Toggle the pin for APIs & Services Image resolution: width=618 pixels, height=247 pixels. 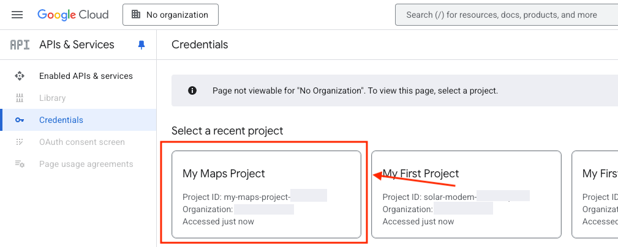tap(141, 45)
